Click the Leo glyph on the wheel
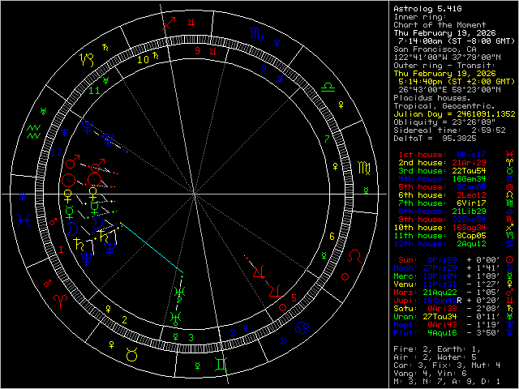Screen dimensions: 519x389 [x=354, y=257]
